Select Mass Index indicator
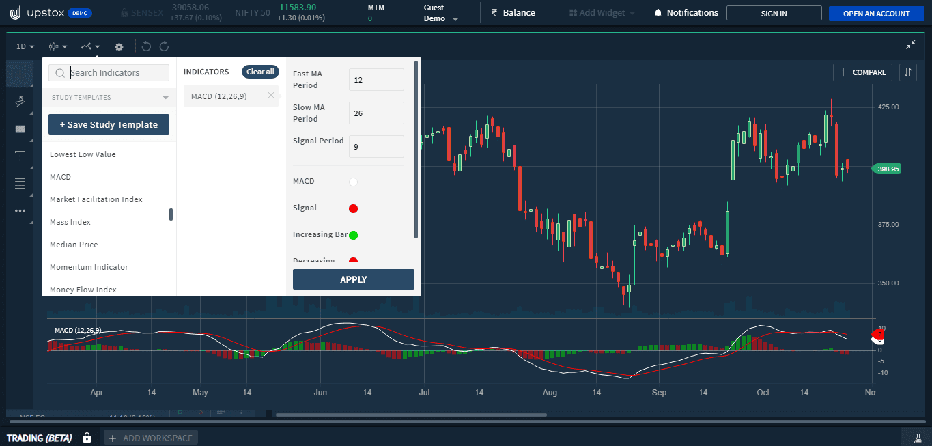This screenshot has width=932, height=446. [x=70, y=222]
